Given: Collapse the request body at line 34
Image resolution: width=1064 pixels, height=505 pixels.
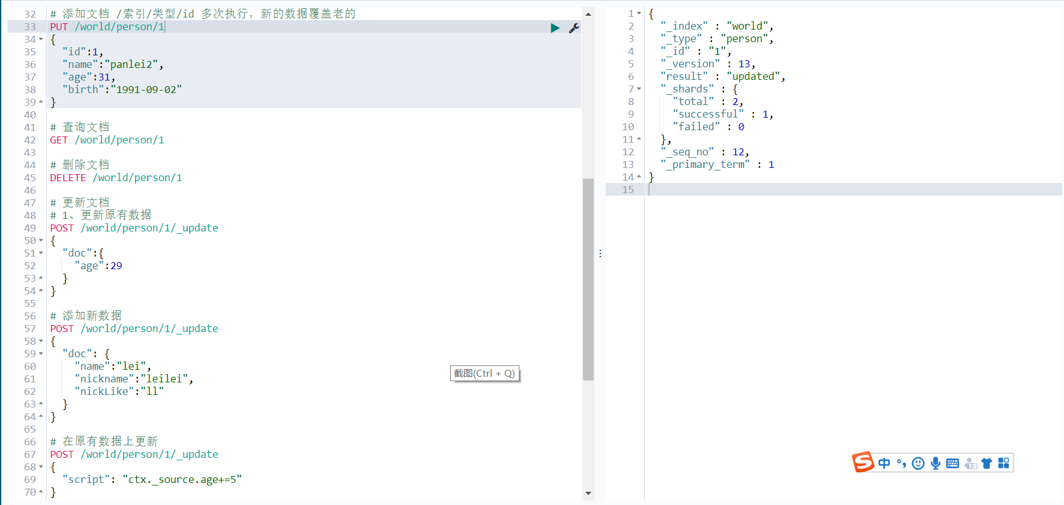Looking at the screenshot, I should coord(41,39).
